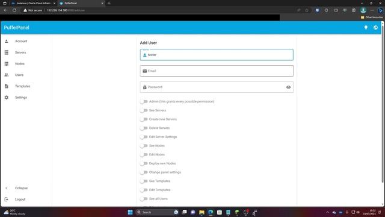Click the Not secure site warning
The width and height of the screenshot is (385, 217).
tap(33, 10)
